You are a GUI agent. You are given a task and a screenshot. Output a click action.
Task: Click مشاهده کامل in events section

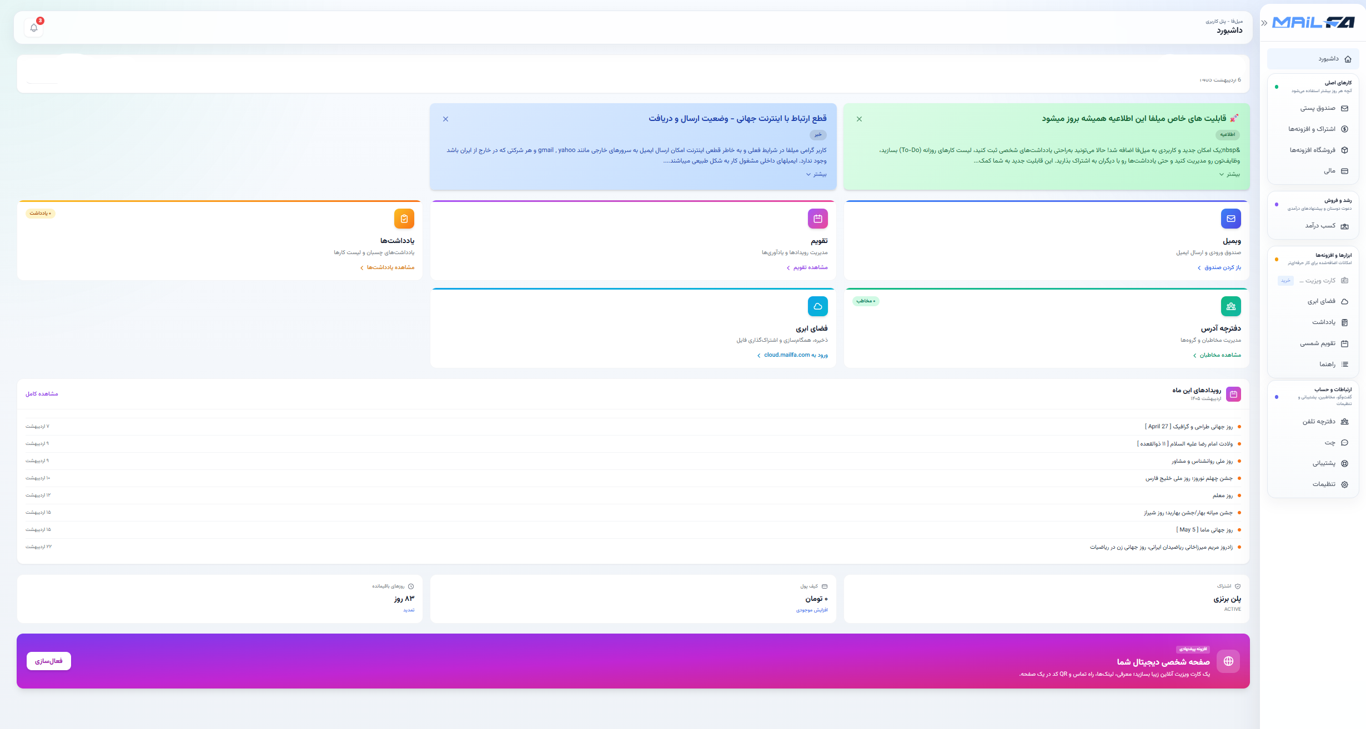42,394
